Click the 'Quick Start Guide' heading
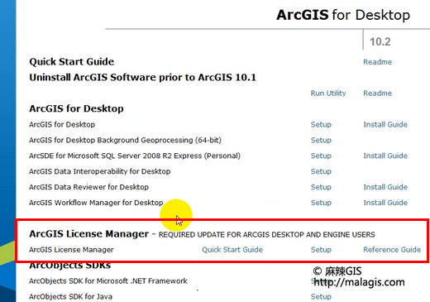 point(72,61)
